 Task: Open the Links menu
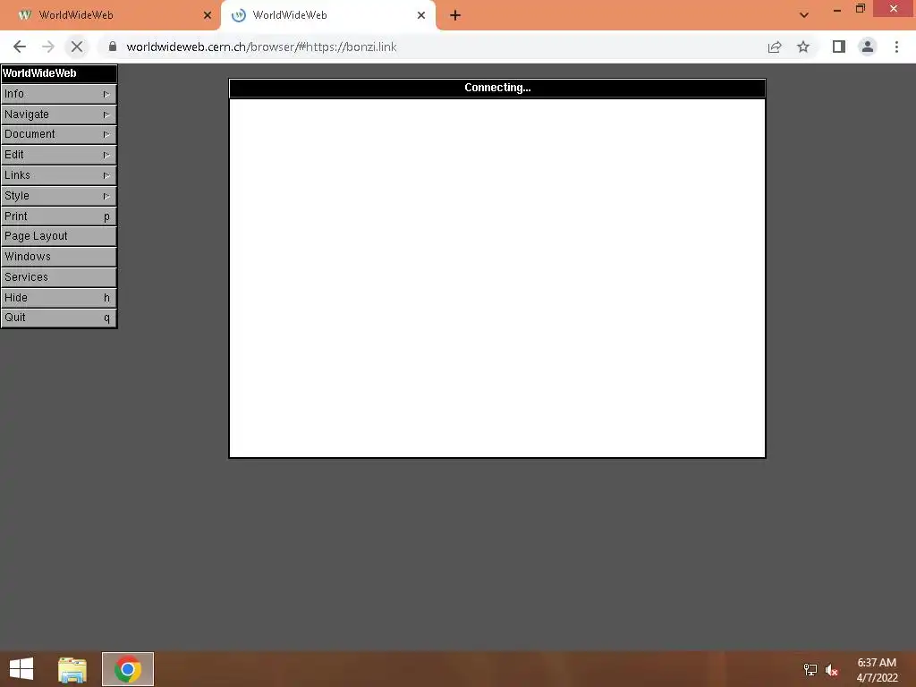click(58, 175)
